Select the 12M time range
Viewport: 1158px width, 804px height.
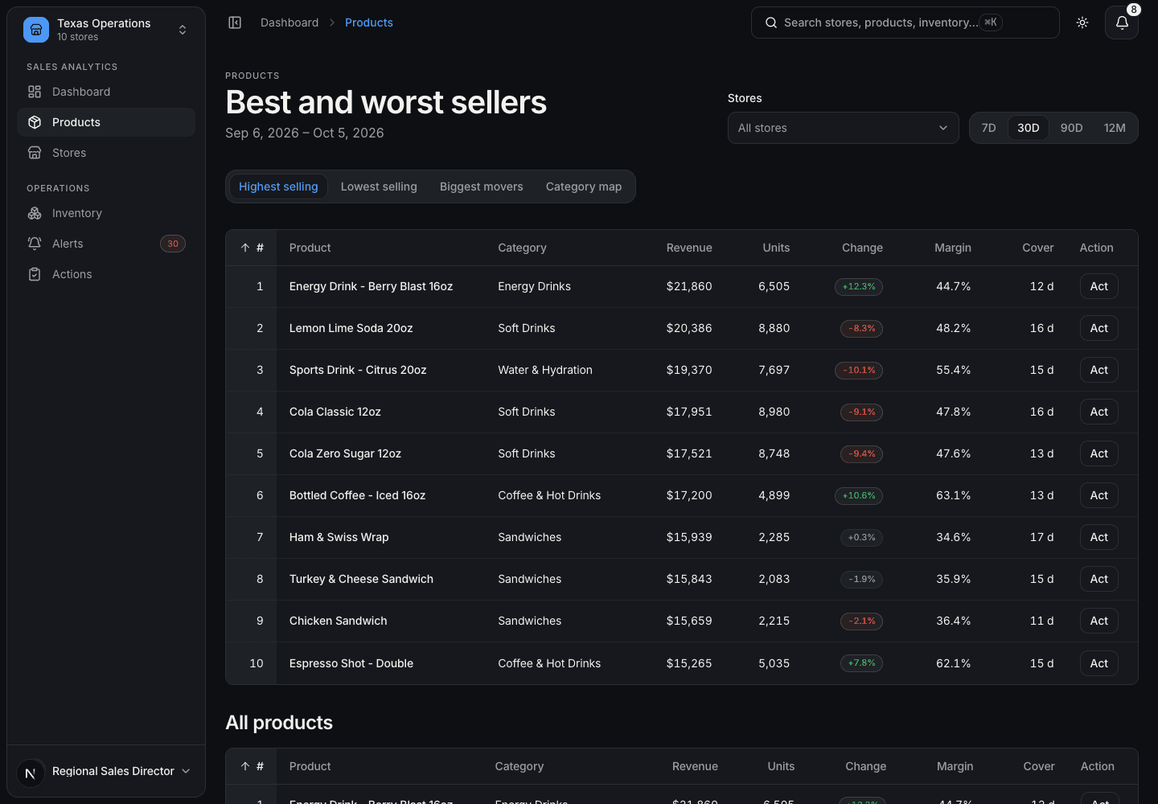pos(1115,128)
